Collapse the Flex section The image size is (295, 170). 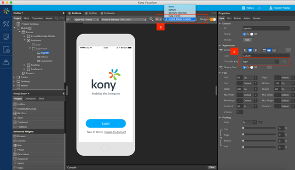[x=220, y=73]
